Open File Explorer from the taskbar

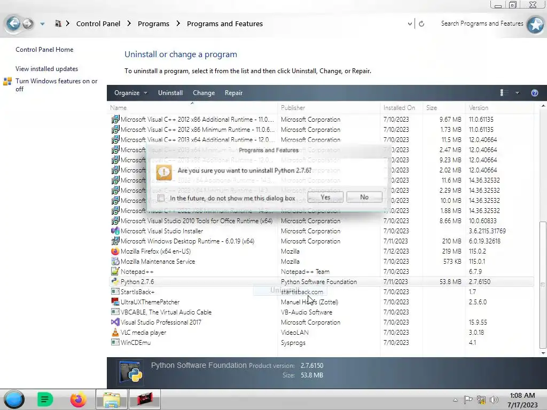tap(111, 399)
